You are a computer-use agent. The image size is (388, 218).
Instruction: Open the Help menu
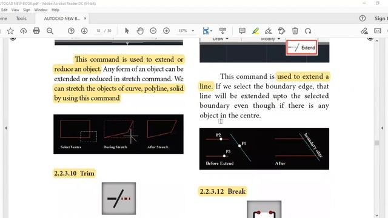click(x=55, y=10)
